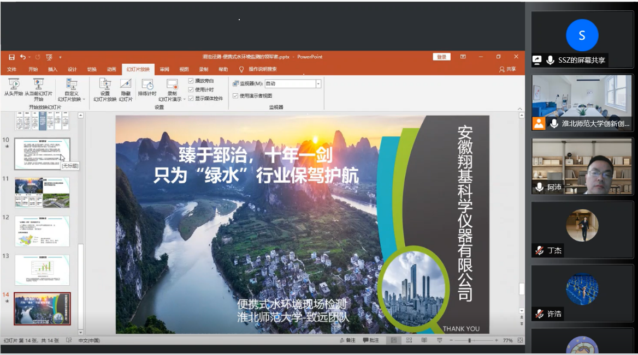638x355 pixels.
Task: Toggle Play Narrations (播放旁白) checkbox
Action: [x=191, y=81]
